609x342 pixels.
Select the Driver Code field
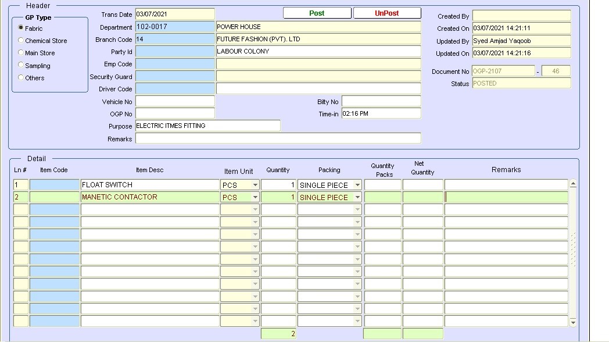tap(174, 88)
